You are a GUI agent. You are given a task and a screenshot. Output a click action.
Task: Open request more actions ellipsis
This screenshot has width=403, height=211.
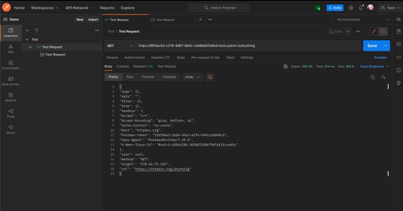(358, 31)
